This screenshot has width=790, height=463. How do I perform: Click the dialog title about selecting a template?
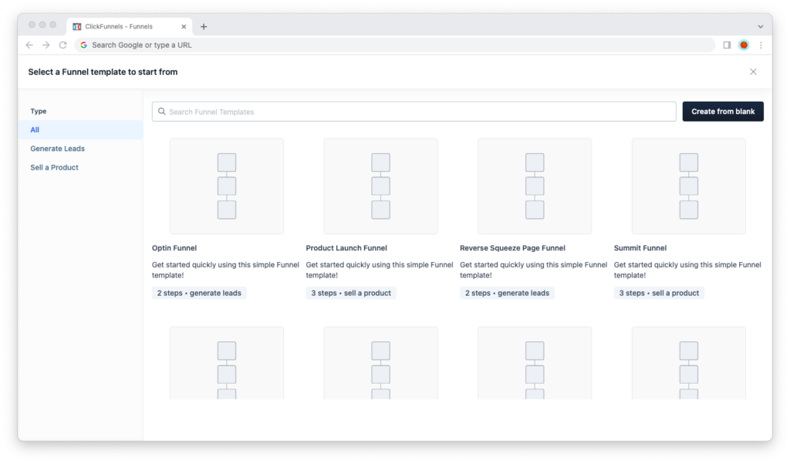pos(103,72)
